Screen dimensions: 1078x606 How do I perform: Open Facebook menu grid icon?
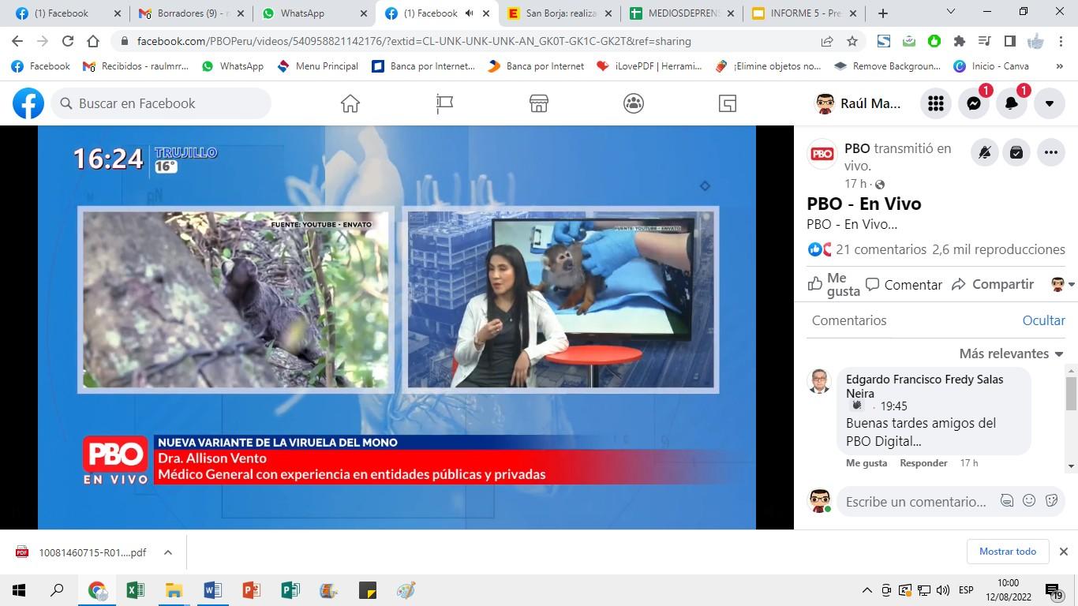936,103
